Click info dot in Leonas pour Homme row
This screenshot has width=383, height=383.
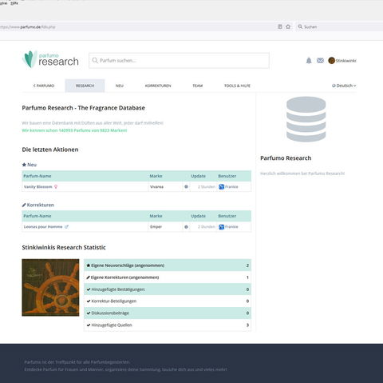pyautogui.click(x=186, y=227)
